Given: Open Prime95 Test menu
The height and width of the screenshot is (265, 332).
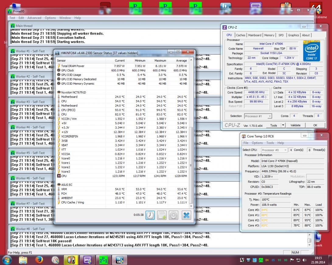Looking at the screenshot, I should pyautogui.click(x=12, y=18).
